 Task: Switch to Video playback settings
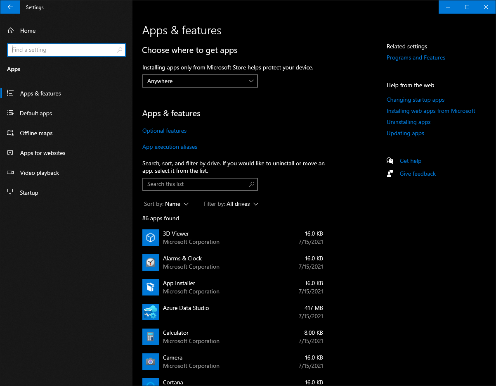66,173
